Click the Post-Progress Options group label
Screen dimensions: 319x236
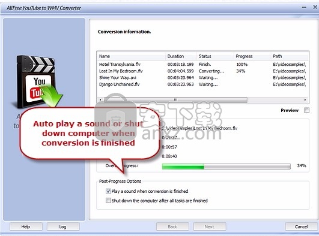click(120, 181)
